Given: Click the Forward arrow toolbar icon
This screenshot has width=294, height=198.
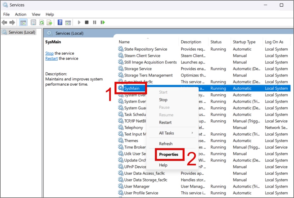Looking at the screenshot, I should click(12, 23).
